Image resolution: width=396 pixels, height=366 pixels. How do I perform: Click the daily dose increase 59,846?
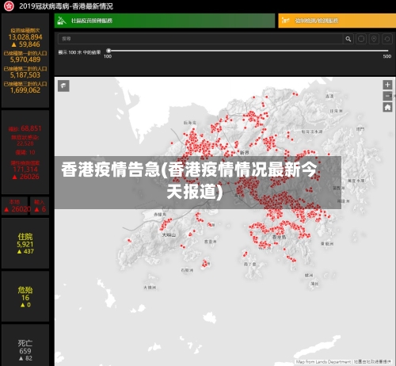click(25, 44)
